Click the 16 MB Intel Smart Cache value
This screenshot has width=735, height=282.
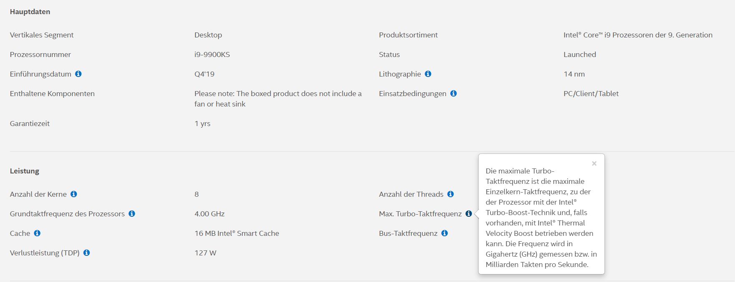point(236,233)
